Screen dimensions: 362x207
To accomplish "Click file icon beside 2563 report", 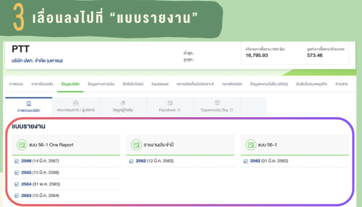I will click(17, 196).
